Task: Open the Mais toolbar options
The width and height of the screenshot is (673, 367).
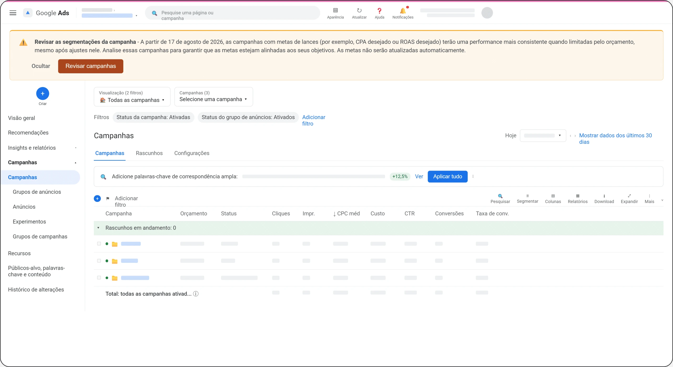Action: pos(649,199)
